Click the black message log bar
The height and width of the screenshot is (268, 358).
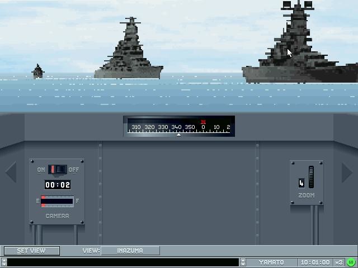pyautogui.click(x=123, y=262)
